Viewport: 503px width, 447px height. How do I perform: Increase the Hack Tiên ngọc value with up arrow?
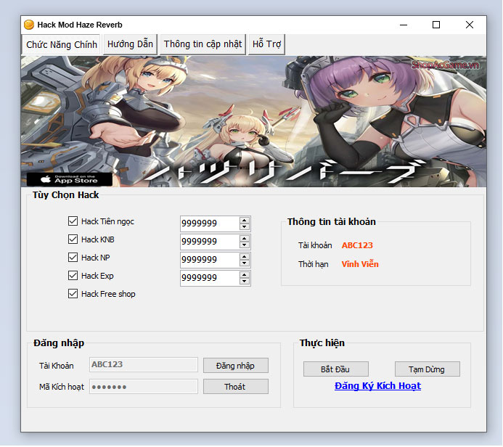click(245, 220)
